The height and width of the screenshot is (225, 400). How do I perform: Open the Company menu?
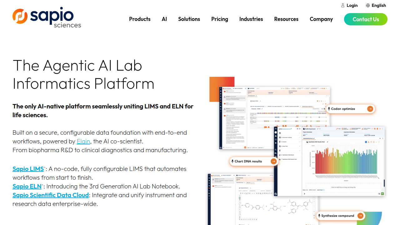(321, 19)
